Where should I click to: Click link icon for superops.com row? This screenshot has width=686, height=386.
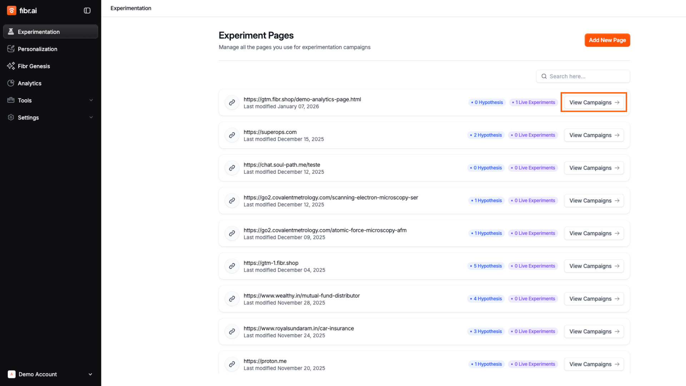pyautogui.click(x=232, y=135)
